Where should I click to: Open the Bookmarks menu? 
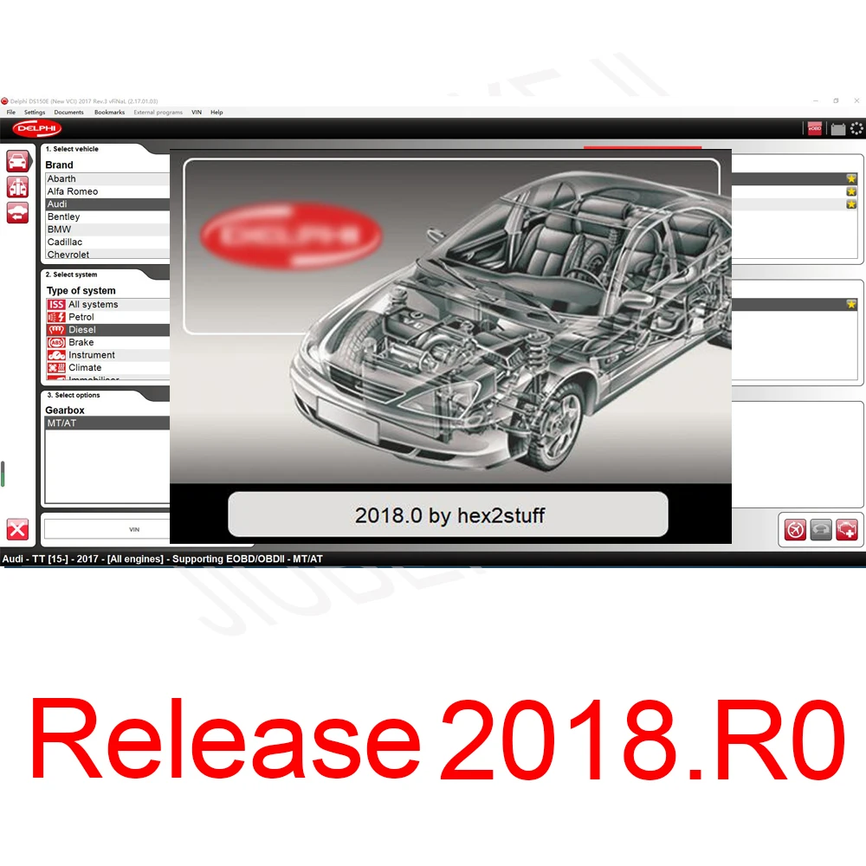click(x=109, y=112)
